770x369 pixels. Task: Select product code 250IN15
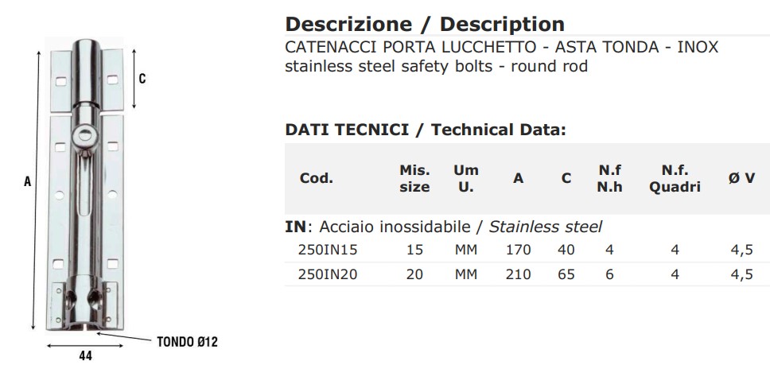click(x=328, y=251)
